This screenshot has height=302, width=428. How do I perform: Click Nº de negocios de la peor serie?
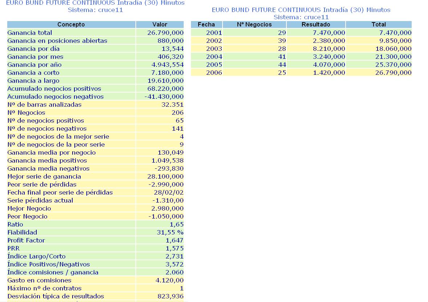pyautogui.click(x=56, y=144)
